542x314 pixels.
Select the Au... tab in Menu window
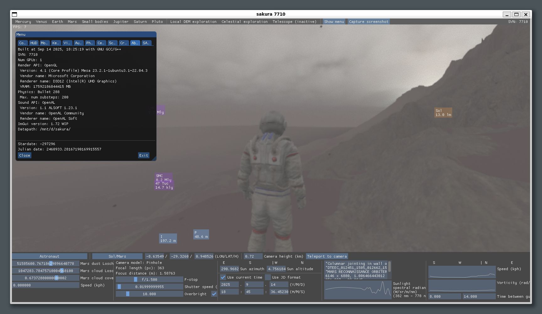[x=78, y=43]
